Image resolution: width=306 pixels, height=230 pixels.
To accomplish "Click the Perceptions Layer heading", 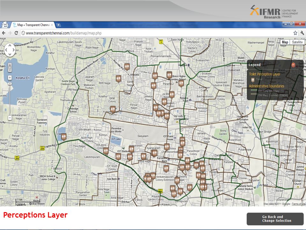I will 35,215.
